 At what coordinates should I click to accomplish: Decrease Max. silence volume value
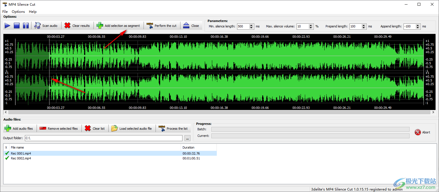[x=311, y=28]
